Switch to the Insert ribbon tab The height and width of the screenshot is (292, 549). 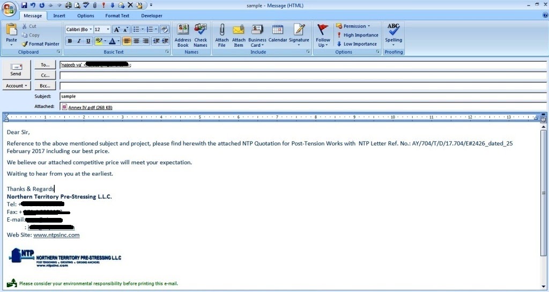tap(59, 16)
